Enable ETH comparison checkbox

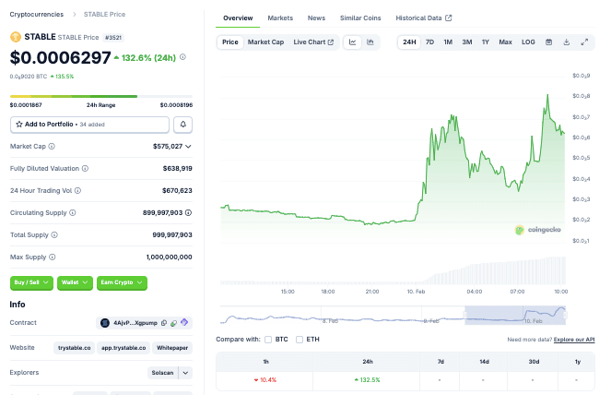[x=300, y=340]
